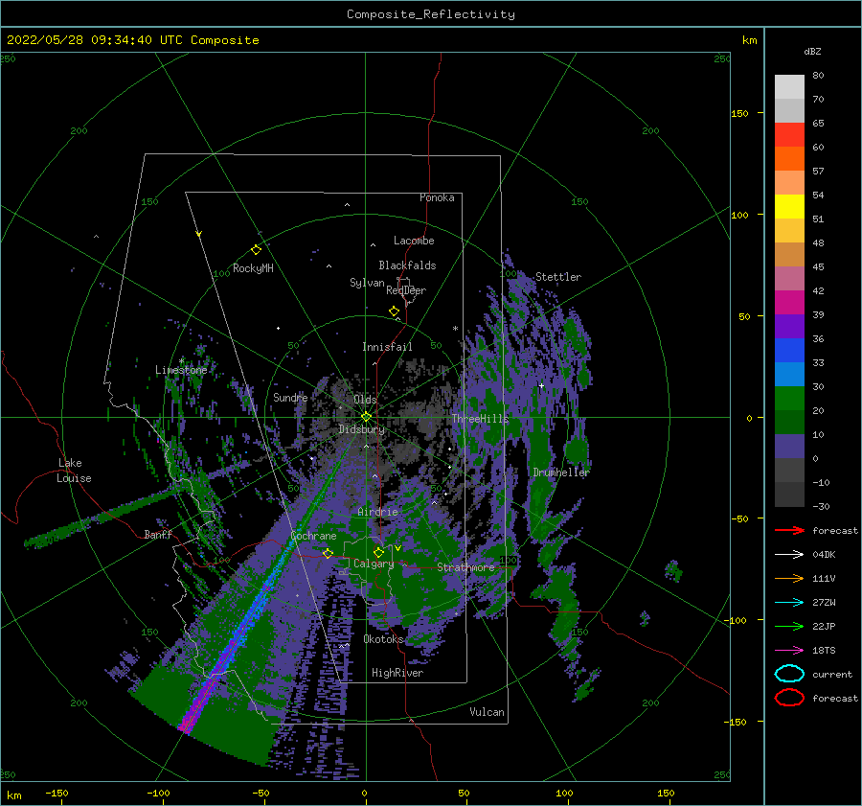Click the white 04DK arrow legend icon
The width and height of the screenshot is (862, 806).
789,555
